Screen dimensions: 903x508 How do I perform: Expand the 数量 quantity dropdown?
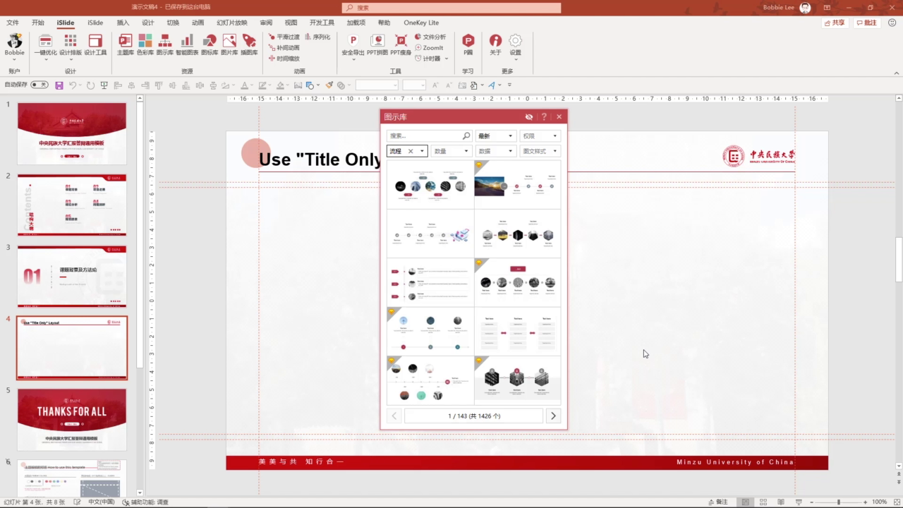click(451, 151)
